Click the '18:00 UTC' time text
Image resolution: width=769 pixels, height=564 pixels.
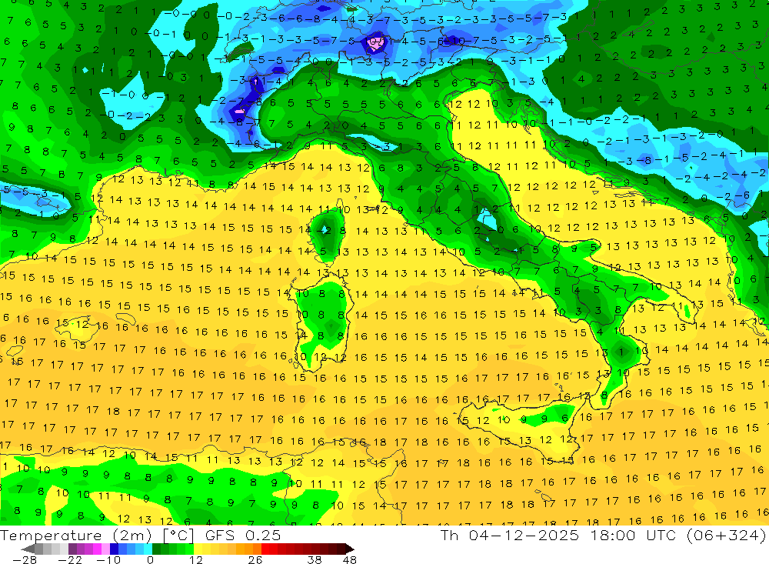[x=633, y=536]
